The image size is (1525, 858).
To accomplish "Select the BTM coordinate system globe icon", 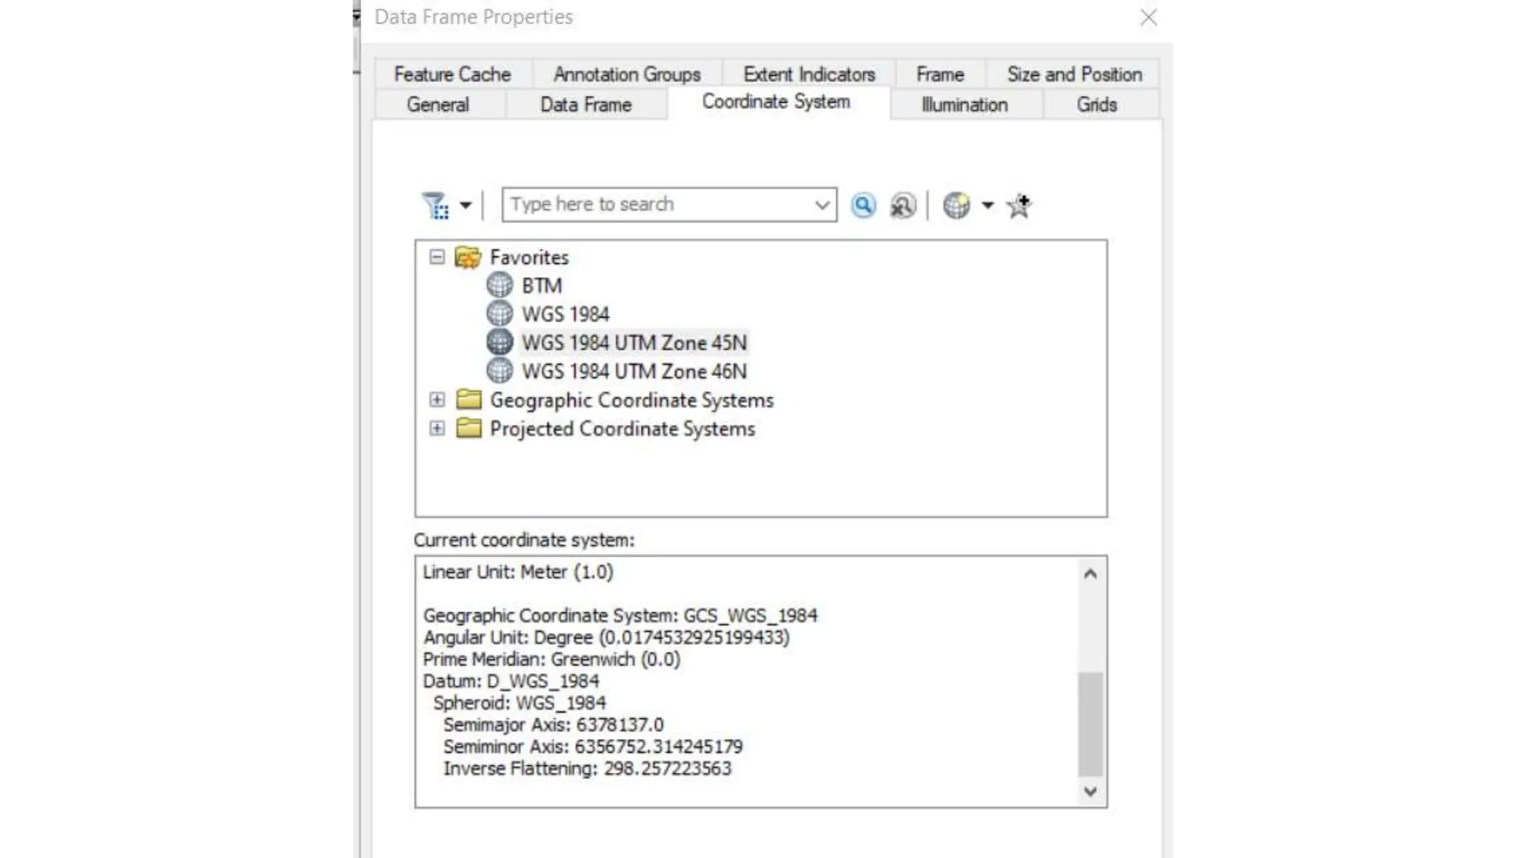I will (500, 285).
